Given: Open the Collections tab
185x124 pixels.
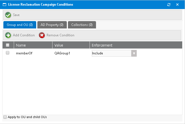Looking at the screenshot, I should coord(82,25).
